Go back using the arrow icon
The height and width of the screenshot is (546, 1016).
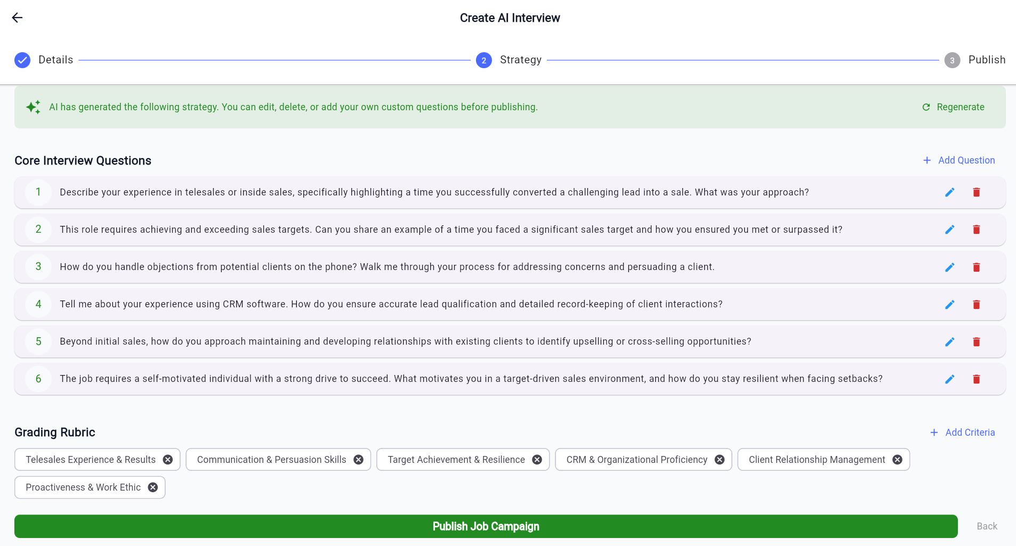pyautogui.click(x=17, y=18)
